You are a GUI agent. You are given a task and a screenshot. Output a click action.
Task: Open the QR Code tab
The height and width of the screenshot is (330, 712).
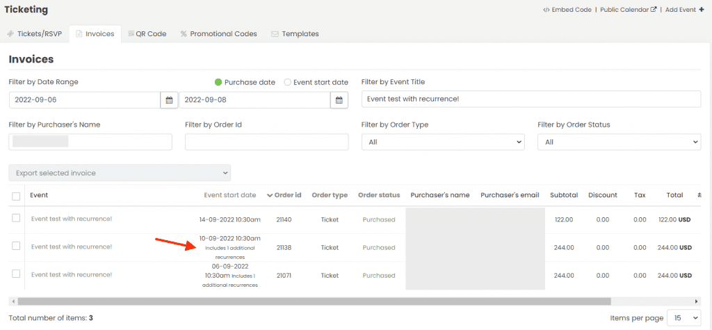(147, 34)
